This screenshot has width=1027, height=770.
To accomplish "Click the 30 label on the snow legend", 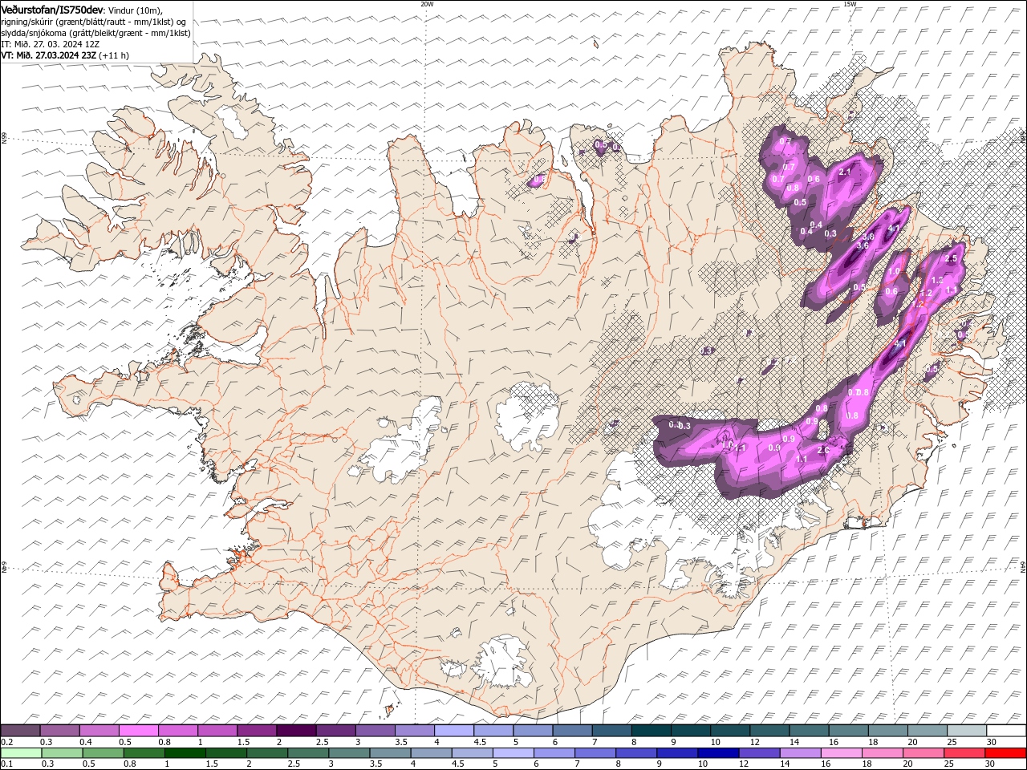I will pos(991,743).
